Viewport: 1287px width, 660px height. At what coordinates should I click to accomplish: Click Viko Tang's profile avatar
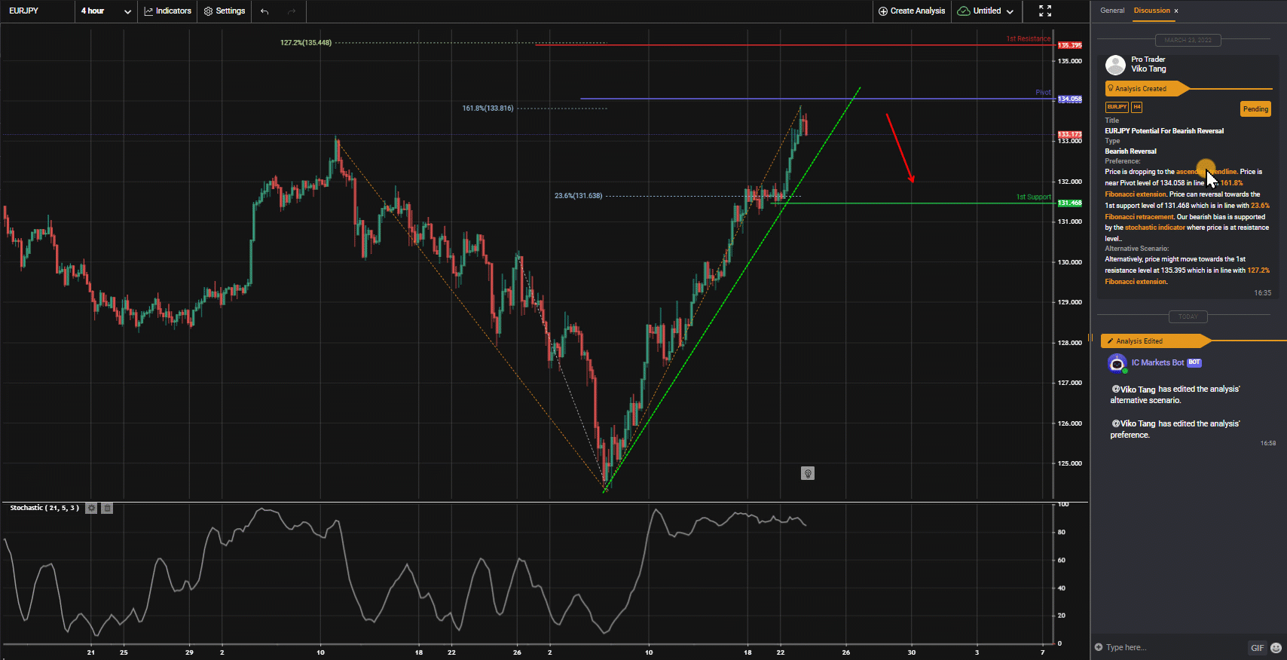[1115, 65]
